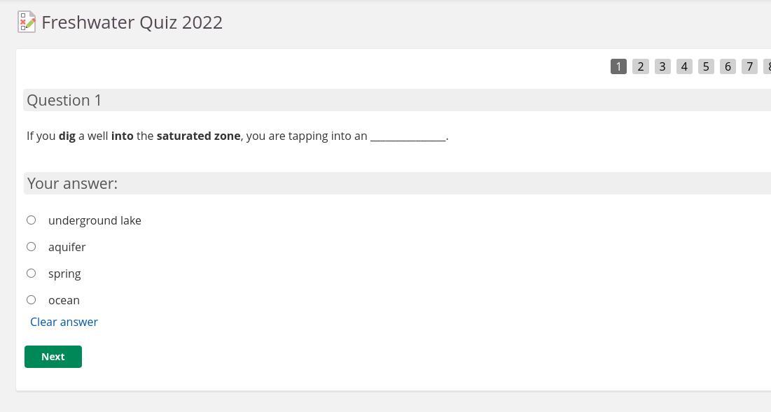The height and width of the screenshot is (412, 771).
Task: Click the current page 1 indicator
Action: click(618, 66)
